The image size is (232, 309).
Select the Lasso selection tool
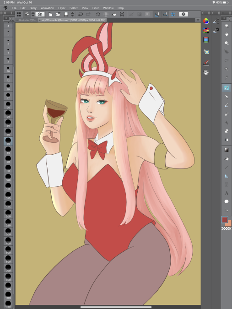point(227,60)
